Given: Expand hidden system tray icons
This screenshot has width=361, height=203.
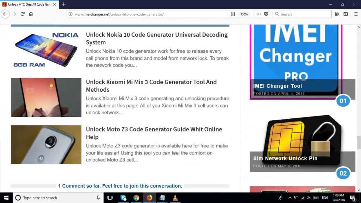Looking at the screenshot, I should (290, 198).
